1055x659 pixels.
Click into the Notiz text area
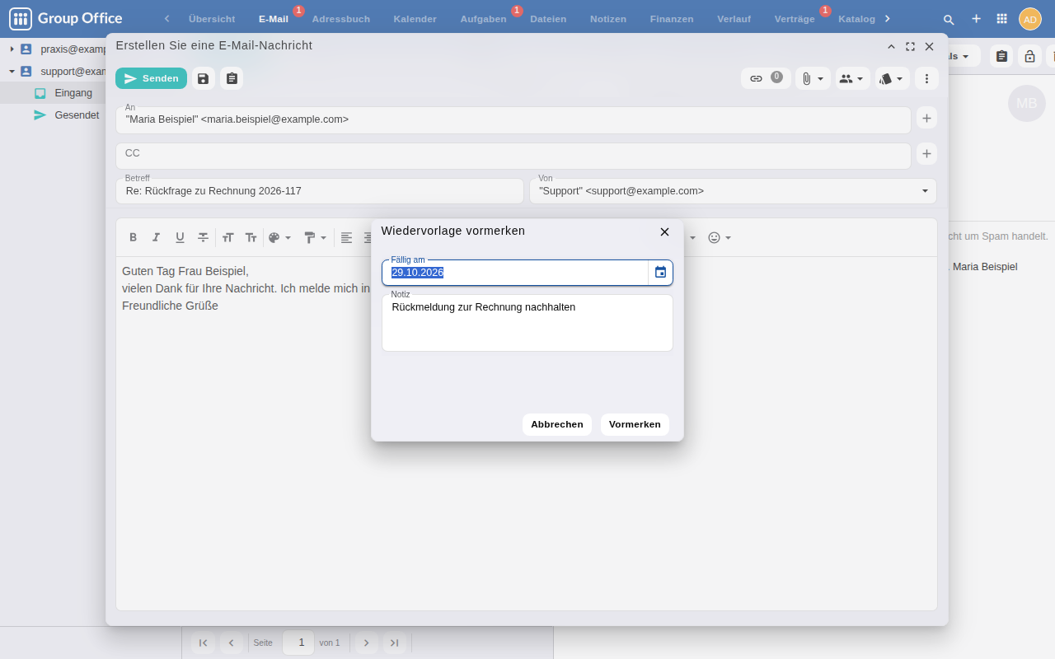527,323
